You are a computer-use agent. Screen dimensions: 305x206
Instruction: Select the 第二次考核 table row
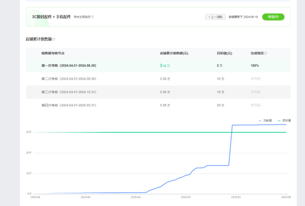(158, 79)
